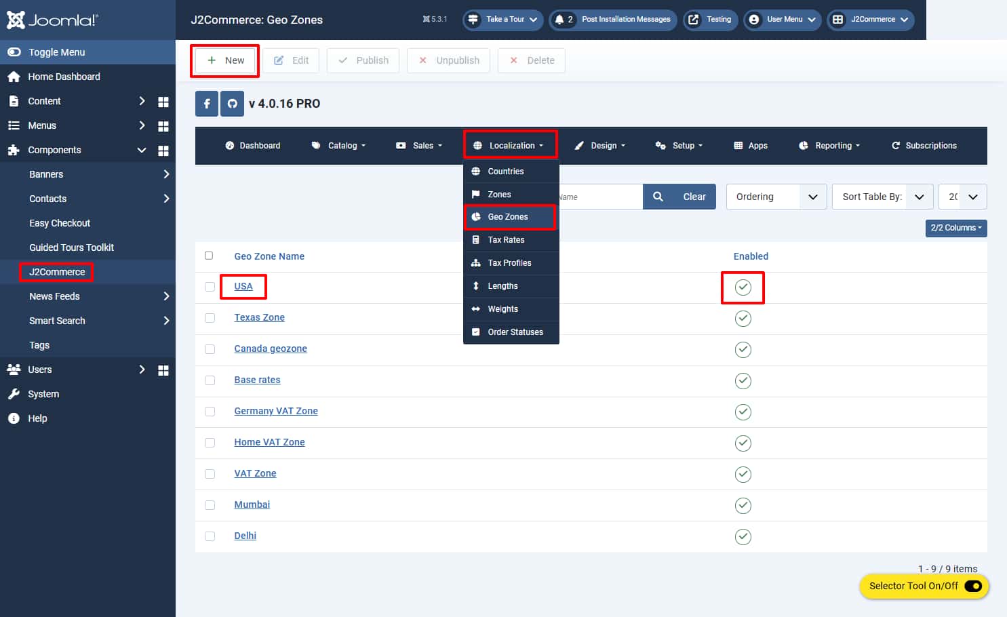Toggle enabled status for Base rates
Screen dimensions: 1007x617
click(x=743, y=381)
